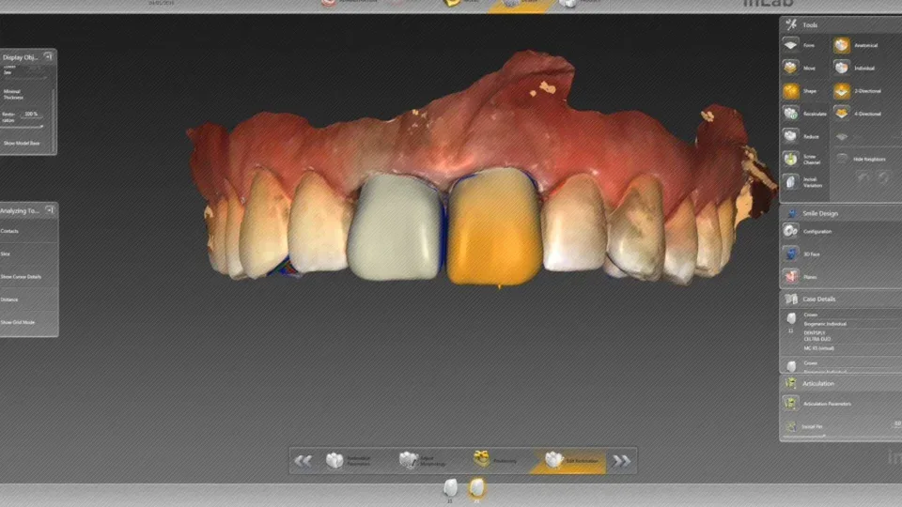Viewport: 902px width, 507px height.
Task: Select the Move tool icon
Action: [790, 68]
